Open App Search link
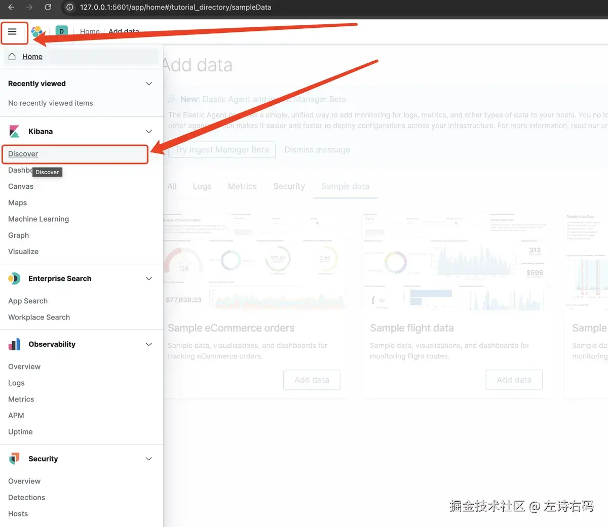Screen dimensions: 608x527 pos(28,301)
